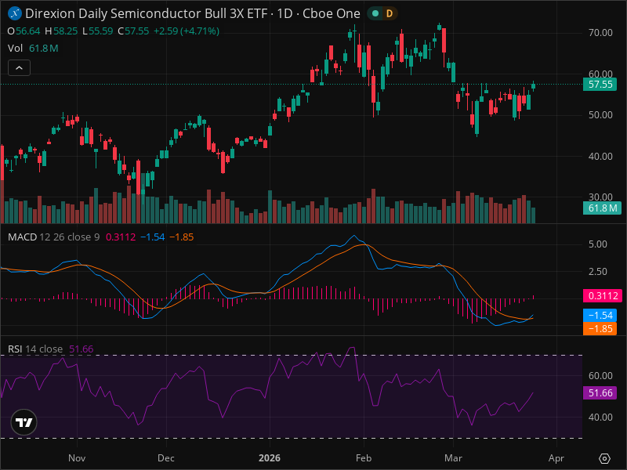Image resolution: width=627 pixels, height=470 pixels.
Task: Click the 70.00 price axis label
Action: click(600, 33)
